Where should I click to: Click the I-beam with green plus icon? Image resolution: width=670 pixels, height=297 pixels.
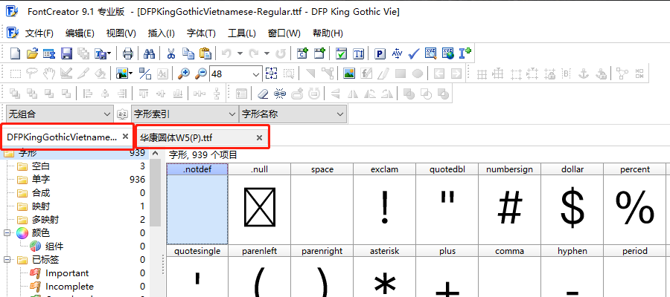[465, 53]
